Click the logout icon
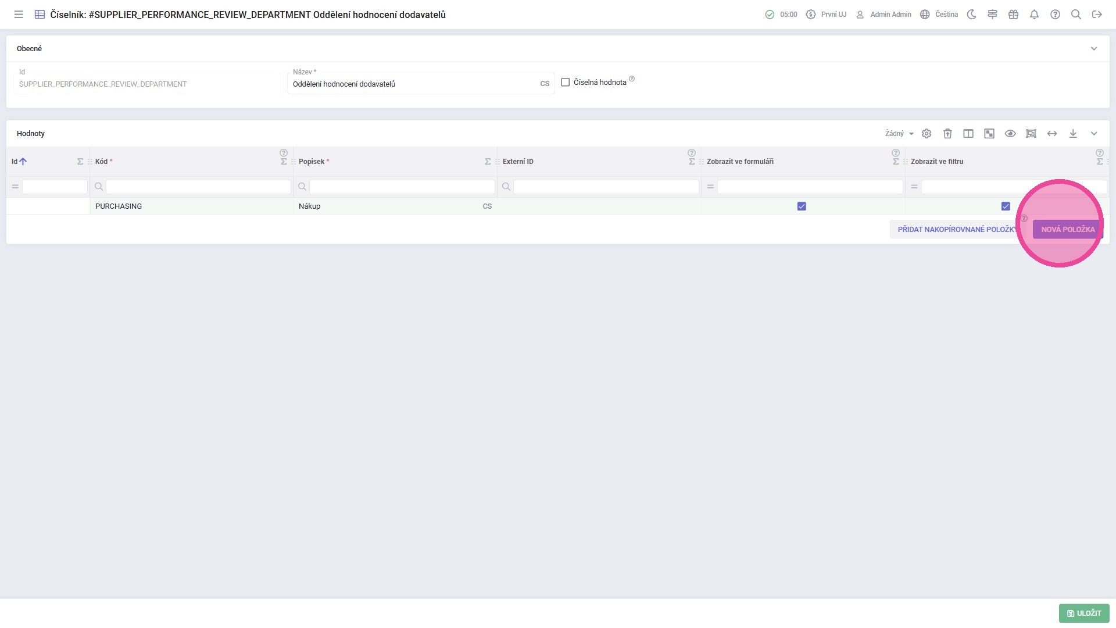1116x628 pixels. pos(1097,15)
